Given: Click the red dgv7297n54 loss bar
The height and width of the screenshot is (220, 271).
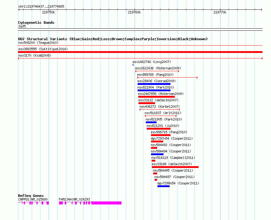Looking at the screenshot, I should pyautogui.click(x=157, y=141).
